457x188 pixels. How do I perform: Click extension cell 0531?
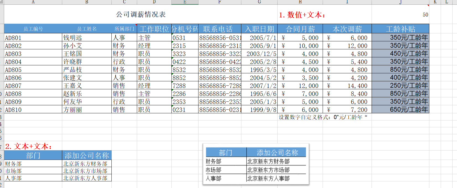(185, 38)
